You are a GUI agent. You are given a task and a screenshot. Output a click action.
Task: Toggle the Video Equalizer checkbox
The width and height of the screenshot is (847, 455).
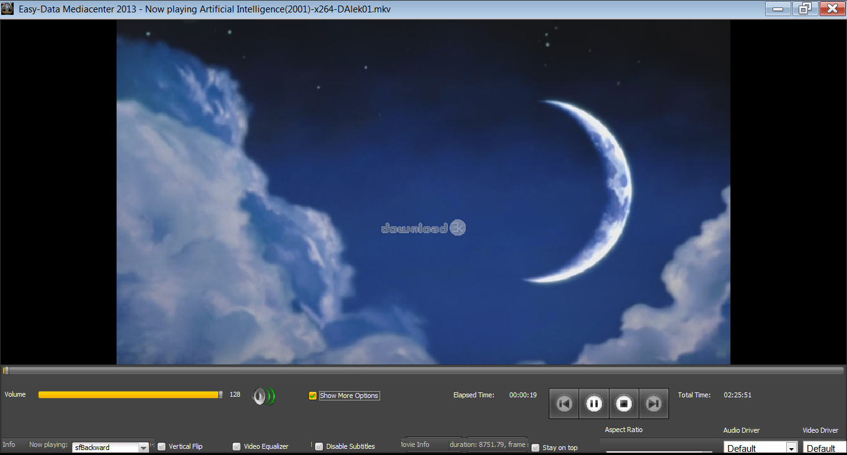pyautogui.click(x=236, y=446)
